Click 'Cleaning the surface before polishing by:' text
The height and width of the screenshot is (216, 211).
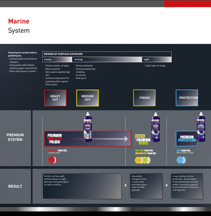point(22,54)
